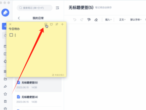Click the sticky note skin shirt icon
The image size is (146, 110).
click(x=51, y=24)
